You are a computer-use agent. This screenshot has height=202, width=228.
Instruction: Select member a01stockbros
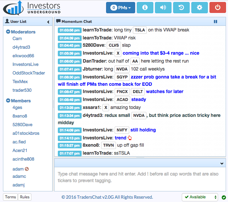click(26, 133)
